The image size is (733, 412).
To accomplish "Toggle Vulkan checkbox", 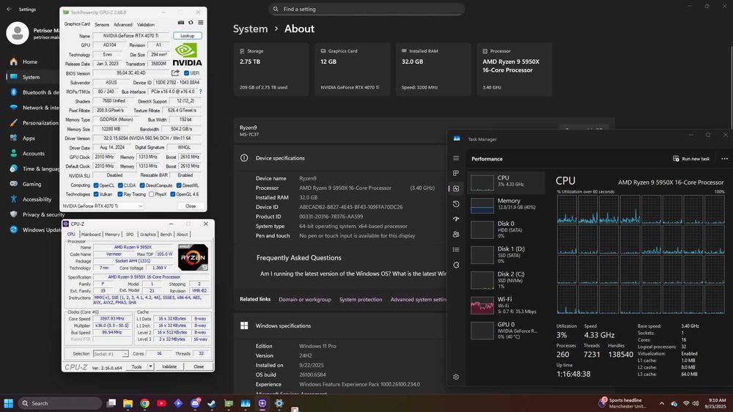I will tap(96, 194).
